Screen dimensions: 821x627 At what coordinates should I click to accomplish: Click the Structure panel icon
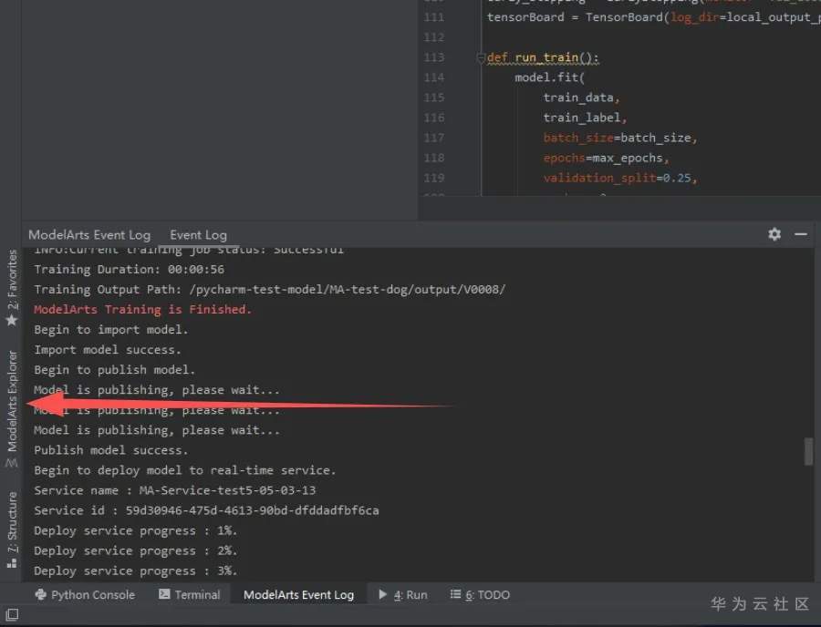click(x=12, y=562)
